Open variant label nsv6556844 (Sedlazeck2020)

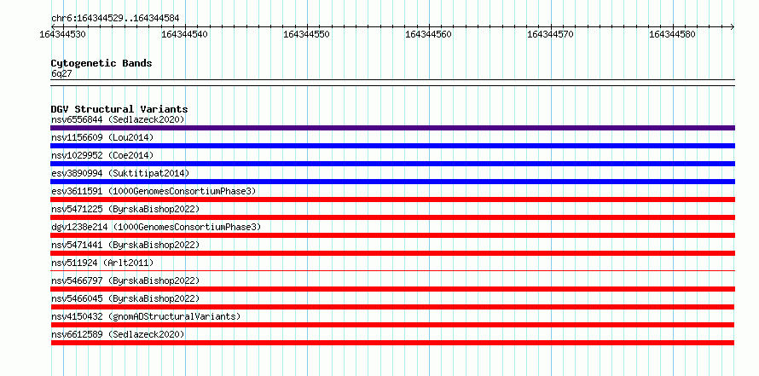[118, 119]
